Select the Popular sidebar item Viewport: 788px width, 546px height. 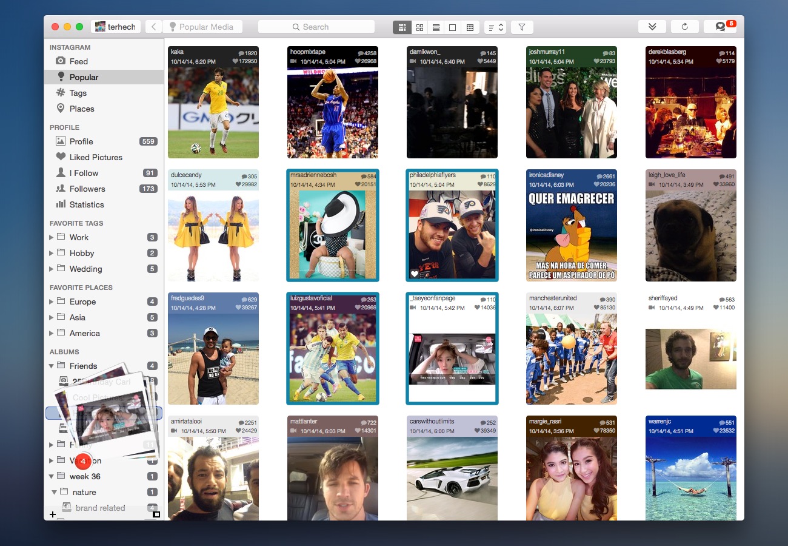(x=104, y=77)
